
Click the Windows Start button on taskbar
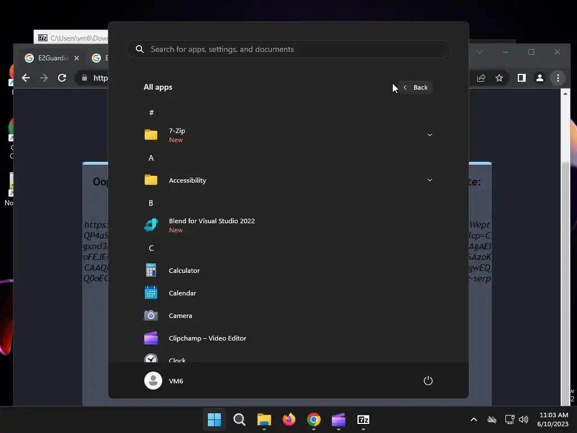point(215,419)
